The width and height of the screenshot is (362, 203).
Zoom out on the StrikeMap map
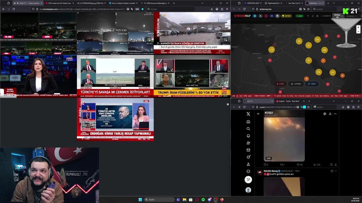(x=358, y=31)
